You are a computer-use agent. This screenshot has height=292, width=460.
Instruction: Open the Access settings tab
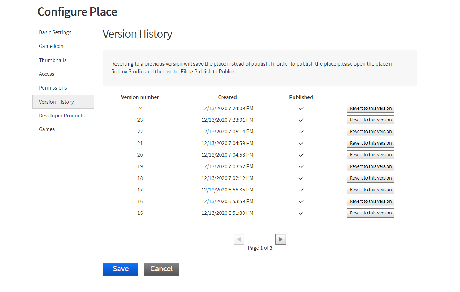tap(47, 74)
